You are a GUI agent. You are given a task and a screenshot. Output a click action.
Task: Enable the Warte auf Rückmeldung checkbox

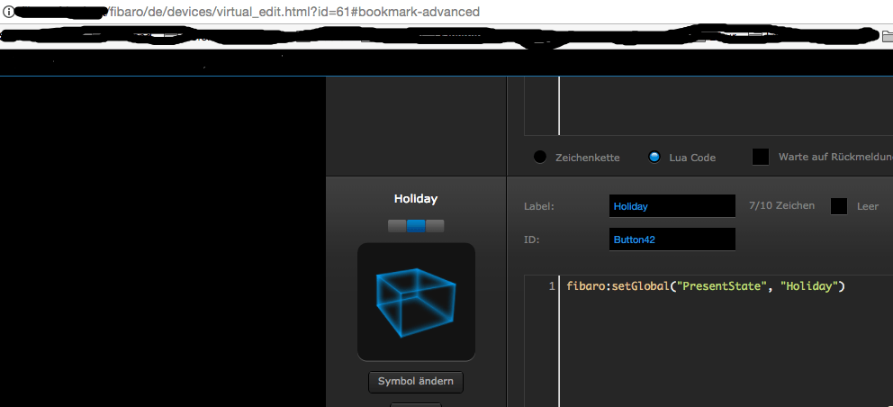(x=761, y=157)
